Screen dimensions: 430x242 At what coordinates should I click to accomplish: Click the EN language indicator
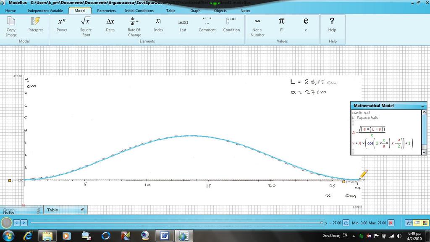click(345, 235)
